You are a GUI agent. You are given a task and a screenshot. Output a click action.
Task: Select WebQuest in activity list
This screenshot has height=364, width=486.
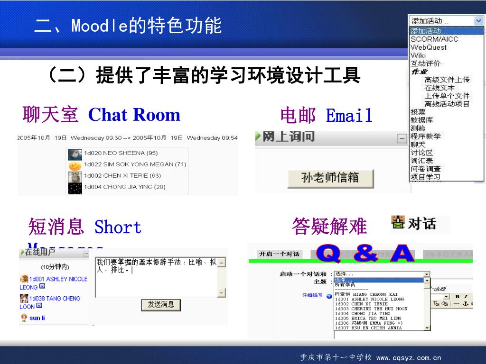point(429,47)
